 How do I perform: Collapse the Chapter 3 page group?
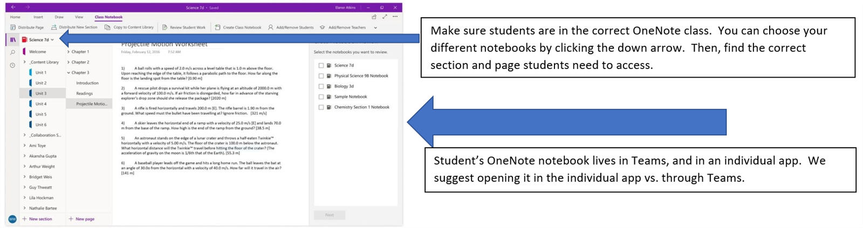[69, 73]
